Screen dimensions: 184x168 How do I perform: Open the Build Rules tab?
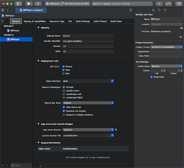pos(116,21)
